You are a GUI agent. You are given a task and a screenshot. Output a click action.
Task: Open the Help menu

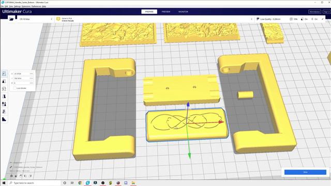[x=44, y=6]
